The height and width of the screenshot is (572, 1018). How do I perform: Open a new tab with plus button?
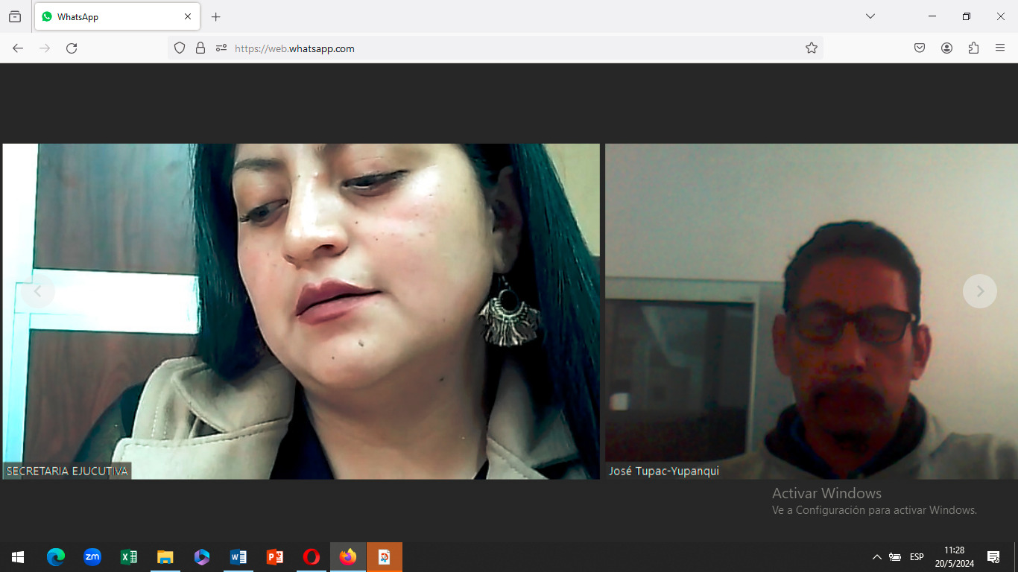coord(216,16)
